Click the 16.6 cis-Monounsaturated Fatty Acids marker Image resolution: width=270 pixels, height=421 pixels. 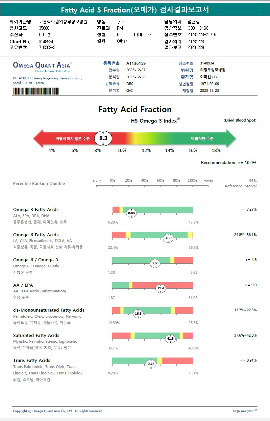tap(138, 313)
